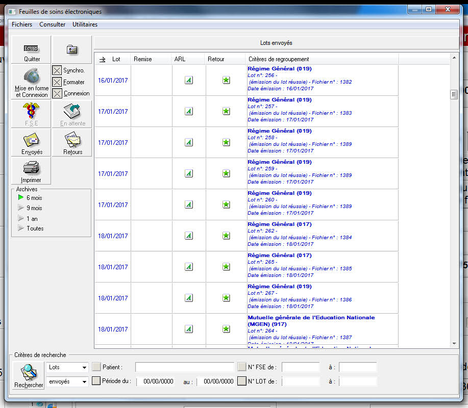Click the Rechercher button
The image size is (468, 408).
pyautogui.click(x=29, y=375)
